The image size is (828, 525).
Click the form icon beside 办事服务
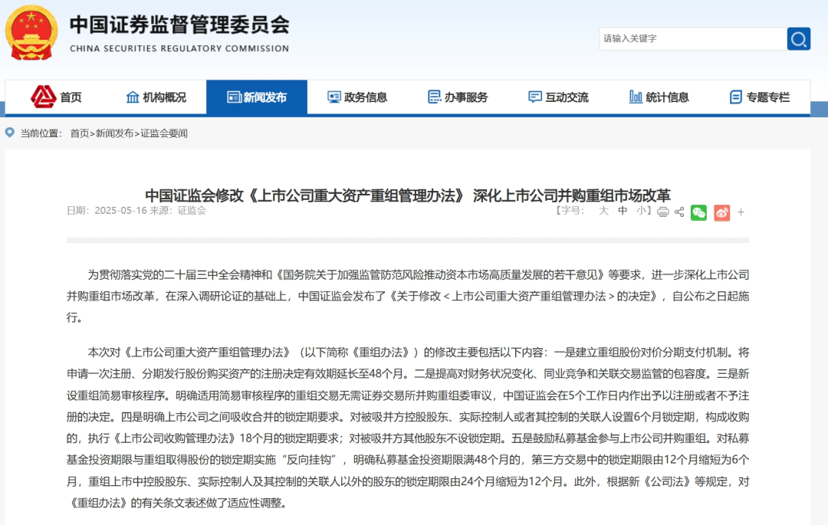[434, 97]
